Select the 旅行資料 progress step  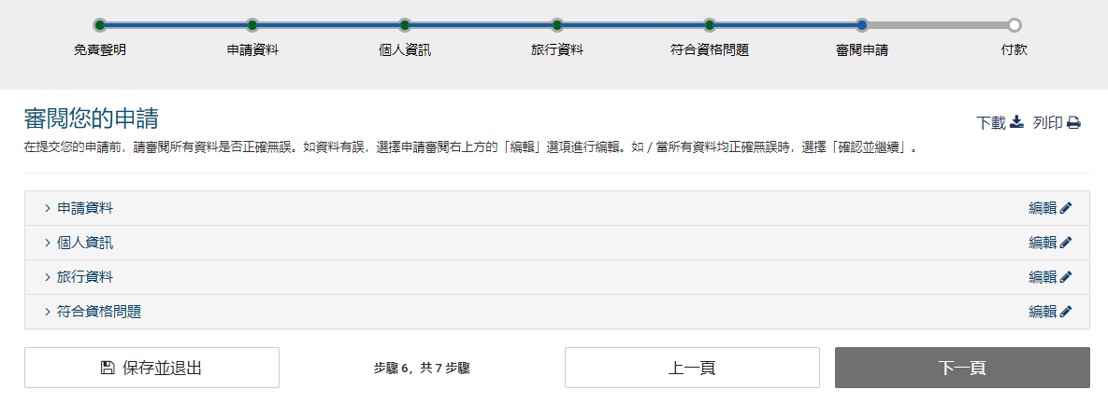(557, 25)
